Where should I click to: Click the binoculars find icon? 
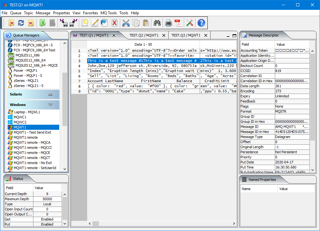[157, 23]
